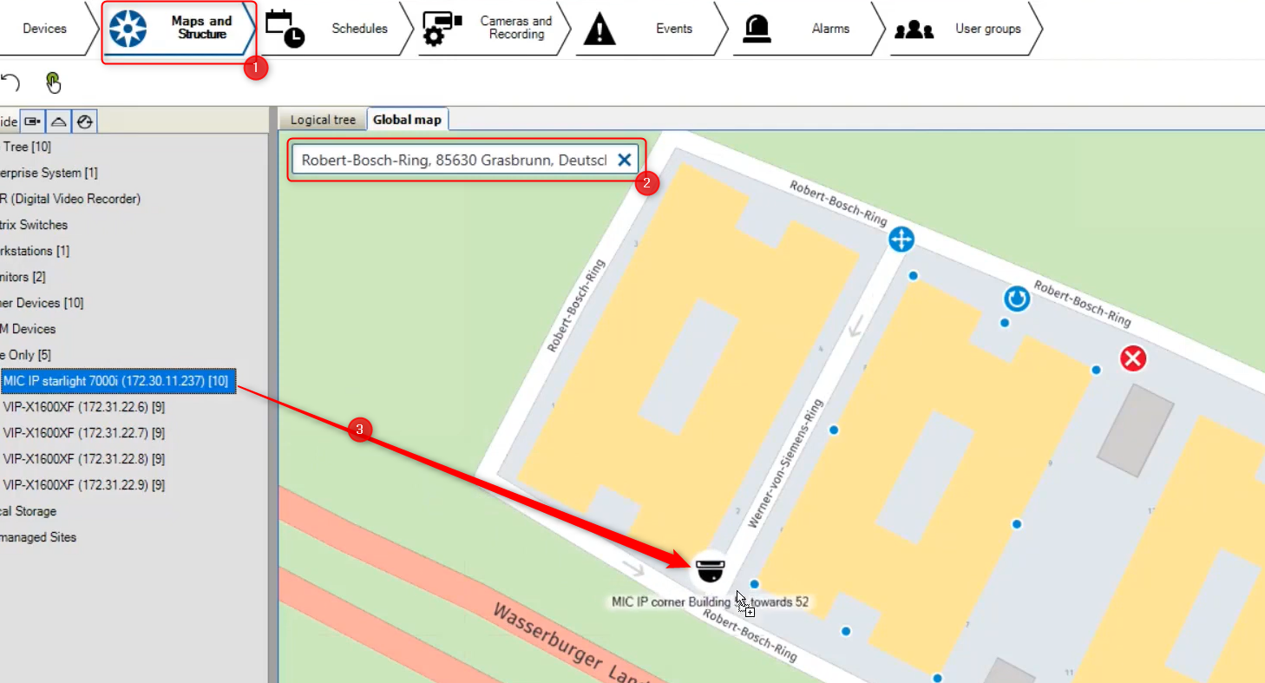
Task: Toggle the camera filter icon above tree
Action: [x=33, y=121]
